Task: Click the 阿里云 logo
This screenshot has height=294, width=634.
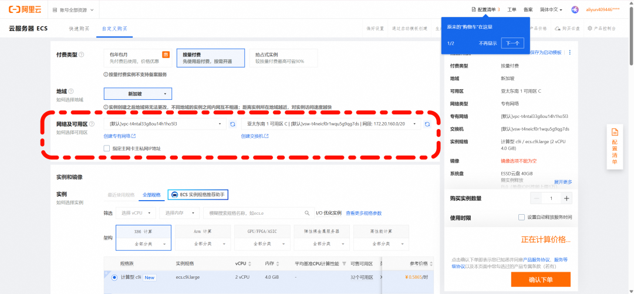Action: click(x=25, y=9)
